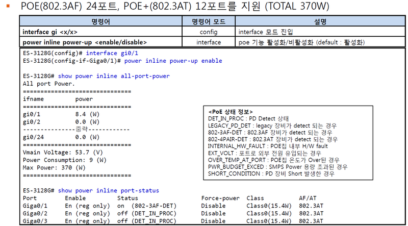Click the 'Port' column heading
The width and height of the screenshot is (408, 226).
30,198
